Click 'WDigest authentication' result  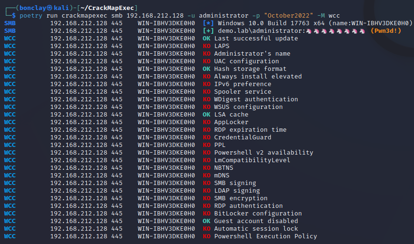point(256,99)
